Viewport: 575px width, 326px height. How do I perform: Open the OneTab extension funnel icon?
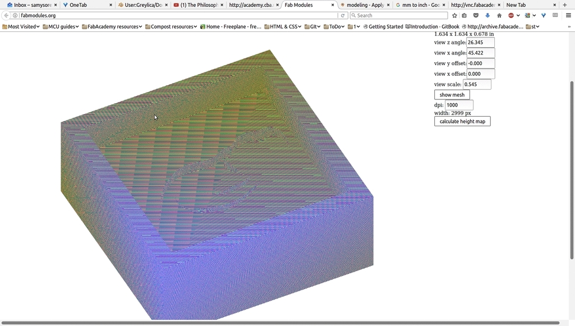544,15
